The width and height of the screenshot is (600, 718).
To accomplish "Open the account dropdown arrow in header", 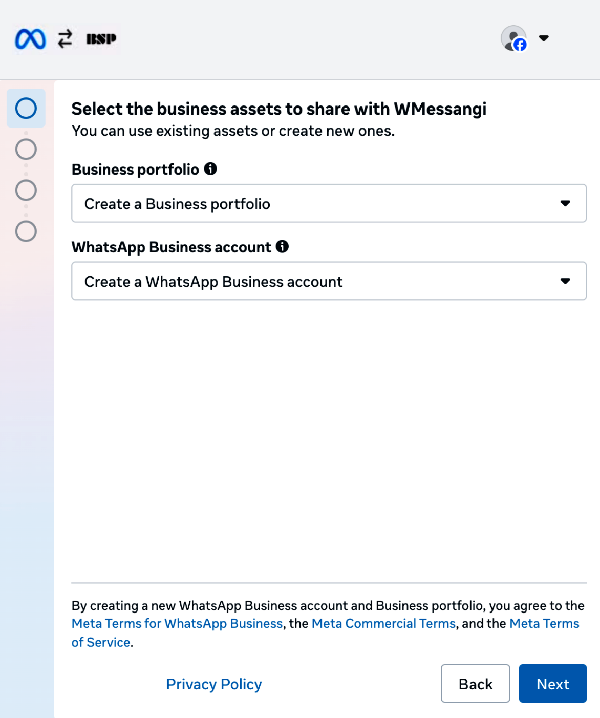I will click(x=544, y=38).
